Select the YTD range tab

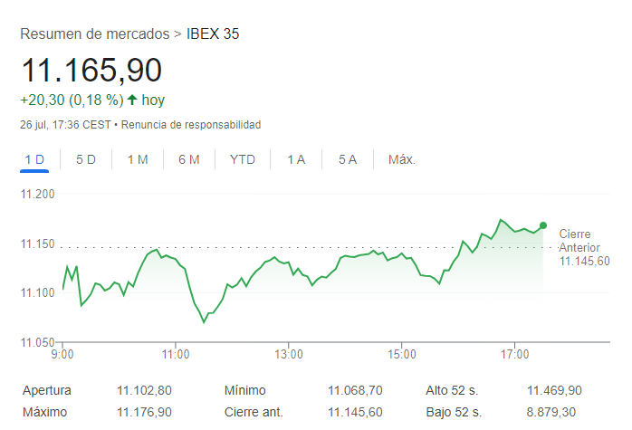pos(243,159)
